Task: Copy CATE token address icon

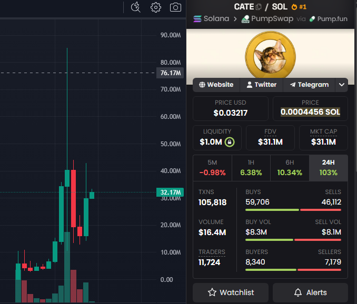Action: pyautogui.click(x=259, y=7)
